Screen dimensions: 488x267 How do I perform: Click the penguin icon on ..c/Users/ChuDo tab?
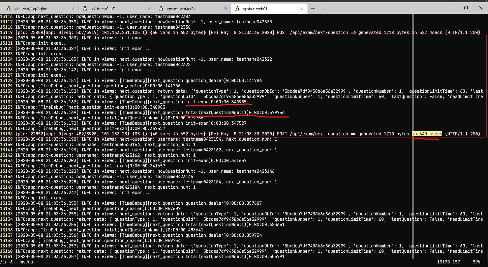point(85,9)
